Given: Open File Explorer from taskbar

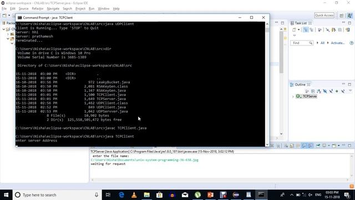Looking at the screenshot, I should pos(146,195).
